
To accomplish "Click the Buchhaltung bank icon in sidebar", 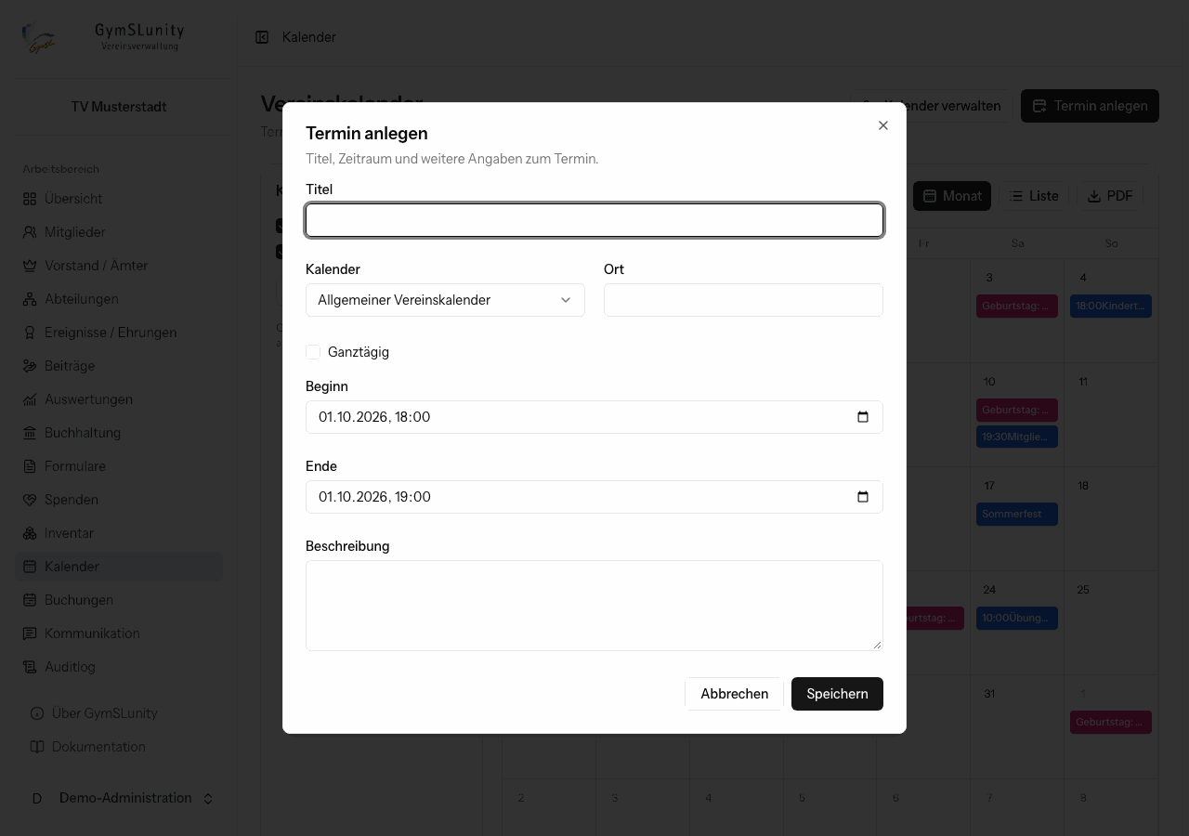I will click(x=30, y=433).
